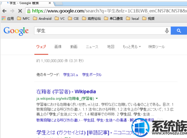The width and height of the screenshot is (187, 138).
Task: Open the 検索ツール options
Action: tap(156, 47)
